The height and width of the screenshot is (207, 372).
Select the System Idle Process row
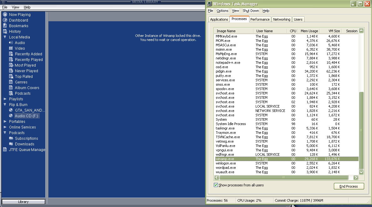287,124
